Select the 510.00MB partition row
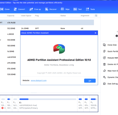The width and height of the screenshot is (118, 115). [11, 40]
